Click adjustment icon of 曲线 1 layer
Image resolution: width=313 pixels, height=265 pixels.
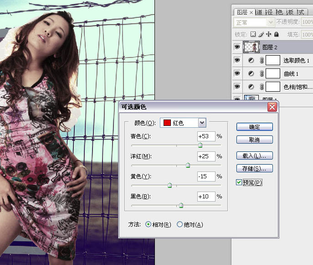251,73
